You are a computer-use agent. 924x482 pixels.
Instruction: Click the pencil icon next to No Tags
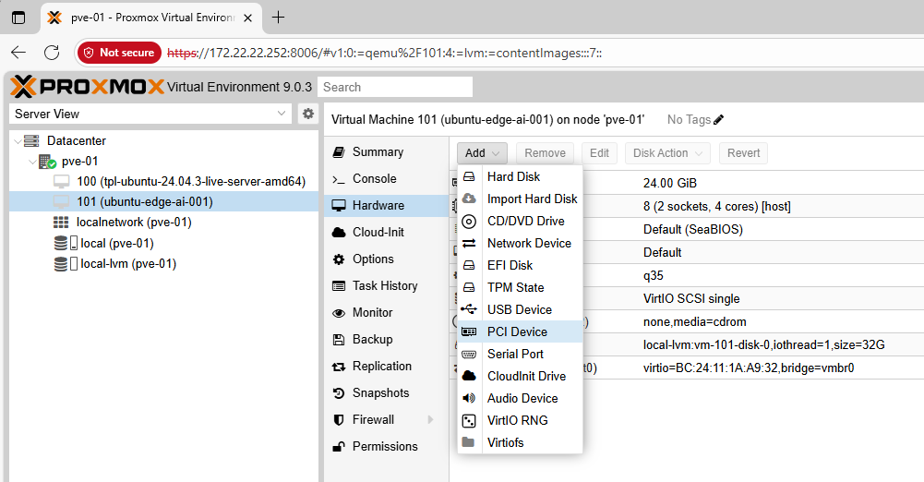[719, 119]
